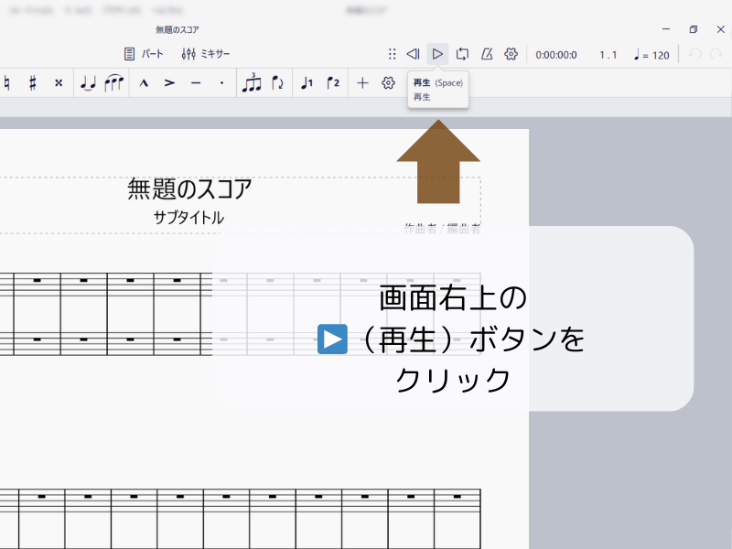The width and height of the screenshot is (732, 549).
Task: Select the double sharp accidental
Action: coord(58,81)
